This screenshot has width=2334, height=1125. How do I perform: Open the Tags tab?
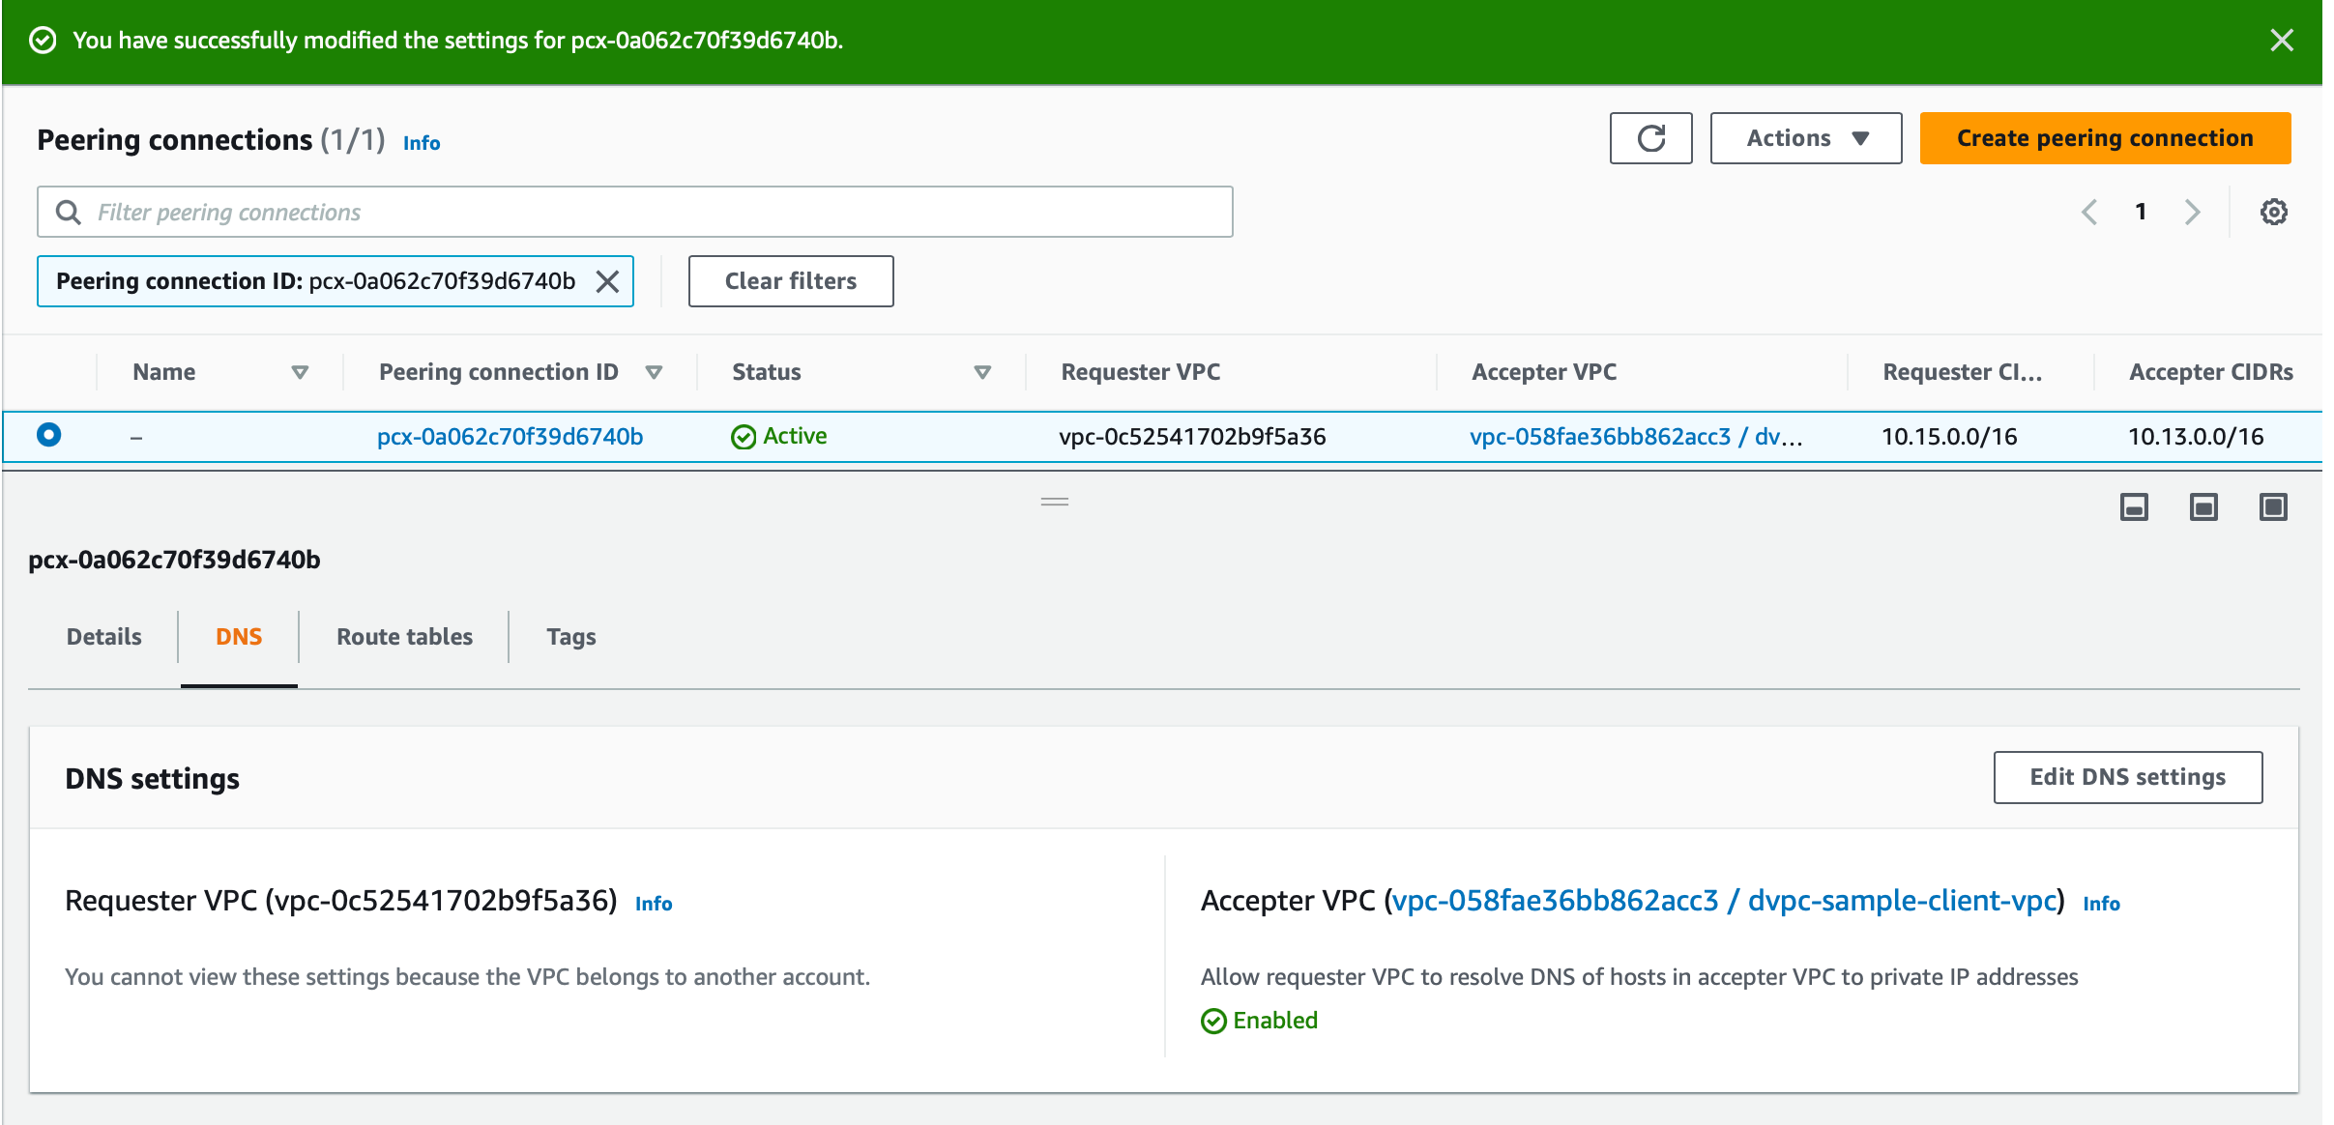(571, 636)
